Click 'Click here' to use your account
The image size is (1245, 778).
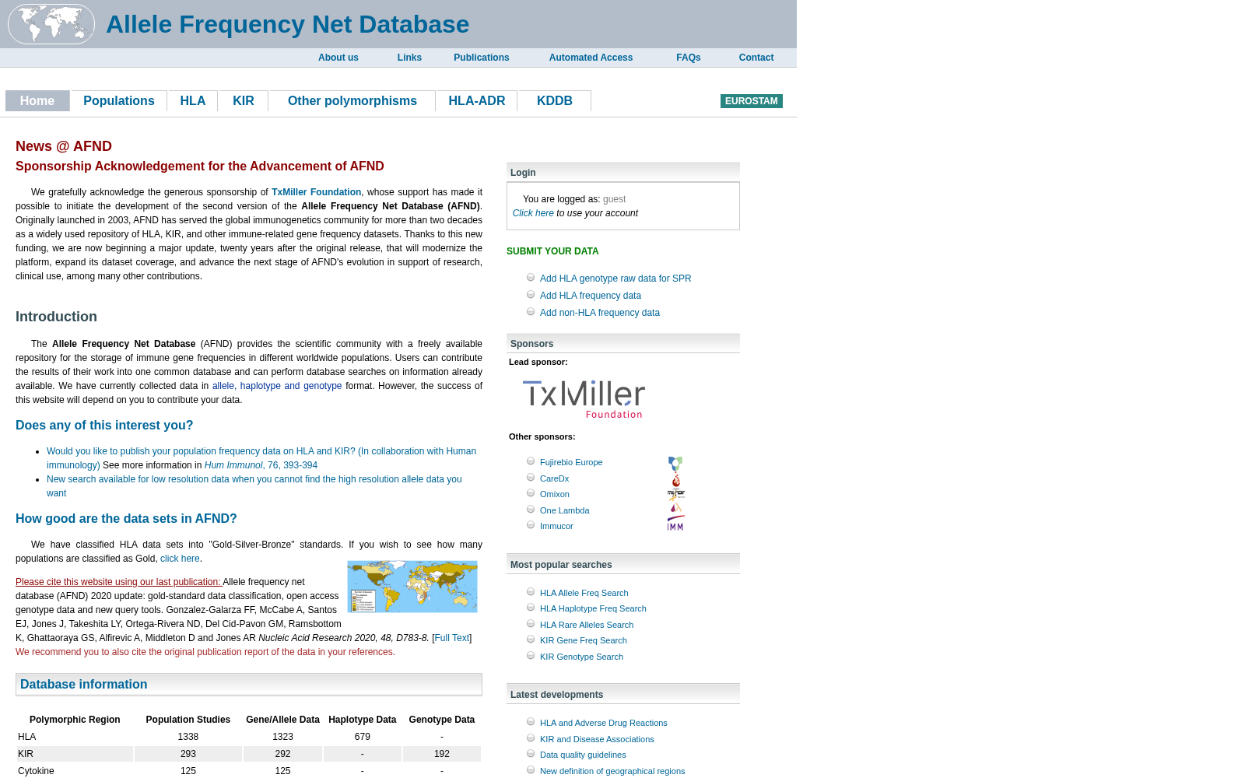(533, 213)
